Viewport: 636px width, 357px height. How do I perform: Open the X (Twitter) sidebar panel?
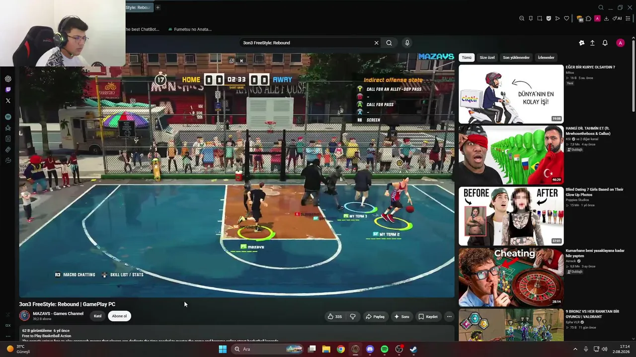(8, 101)
